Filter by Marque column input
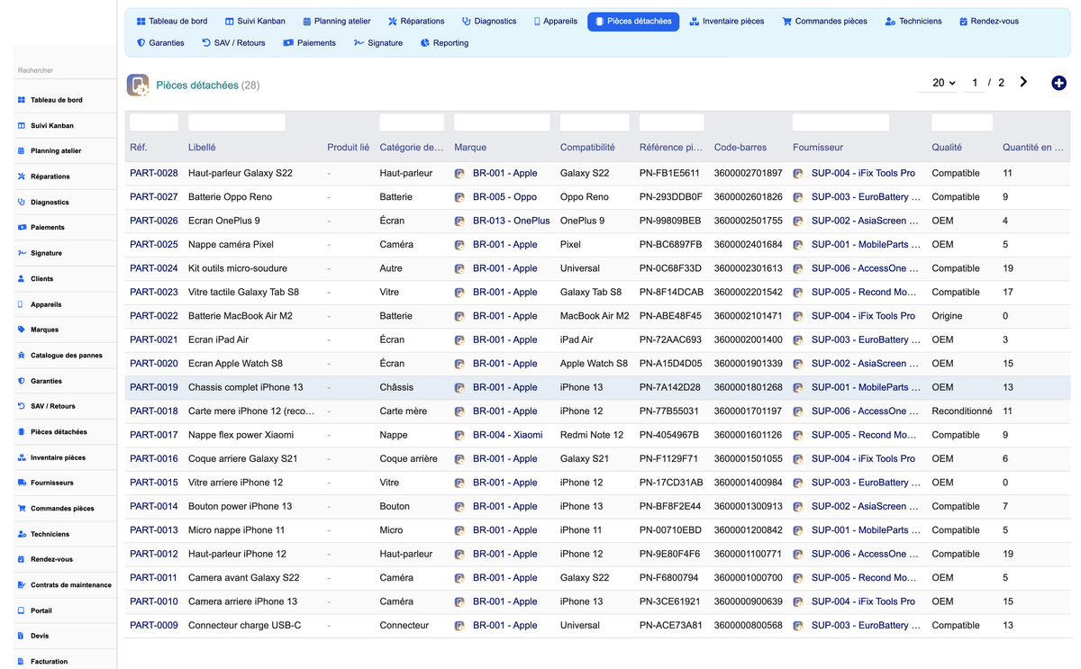1081x669 pixels. pos(503,122)
